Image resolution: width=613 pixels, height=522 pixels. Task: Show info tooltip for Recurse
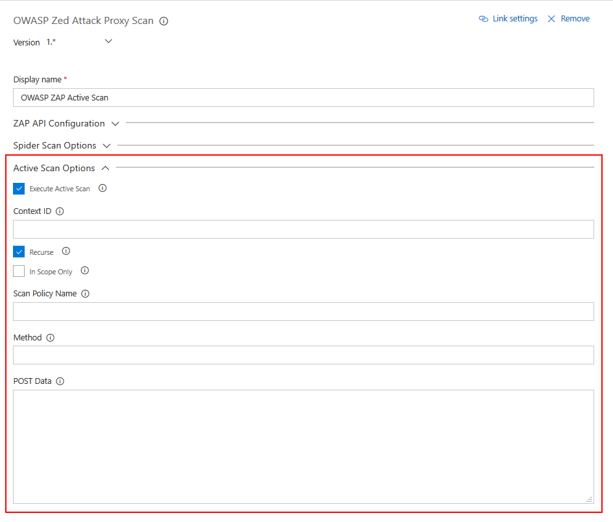click(x=66, y=251)
